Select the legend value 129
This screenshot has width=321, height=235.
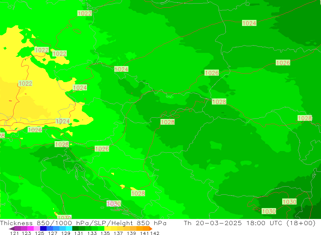66,233
